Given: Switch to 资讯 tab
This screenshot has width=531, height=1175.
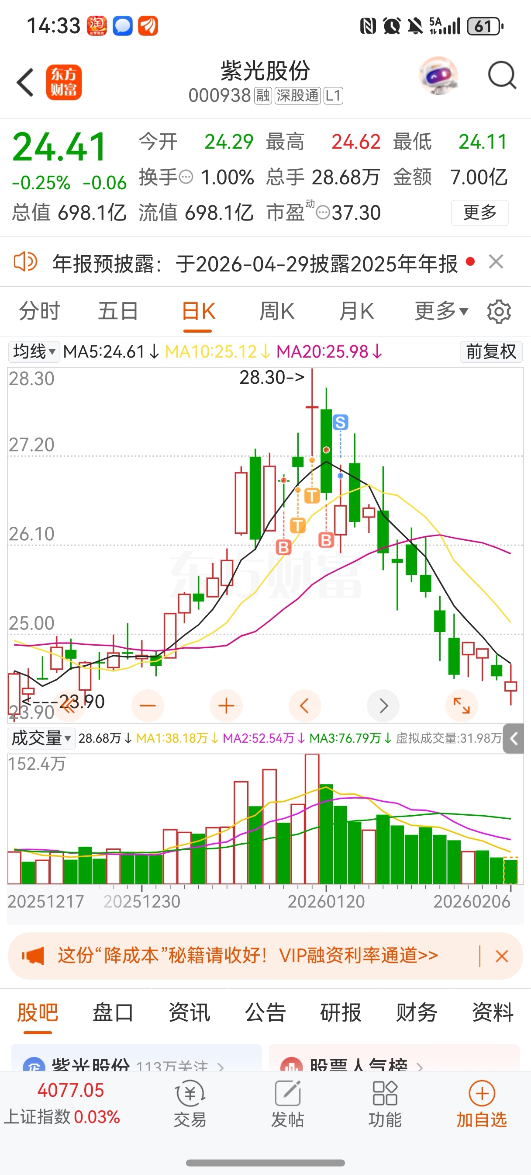Looking at the screenshot, I should (x=189, y=1013).
